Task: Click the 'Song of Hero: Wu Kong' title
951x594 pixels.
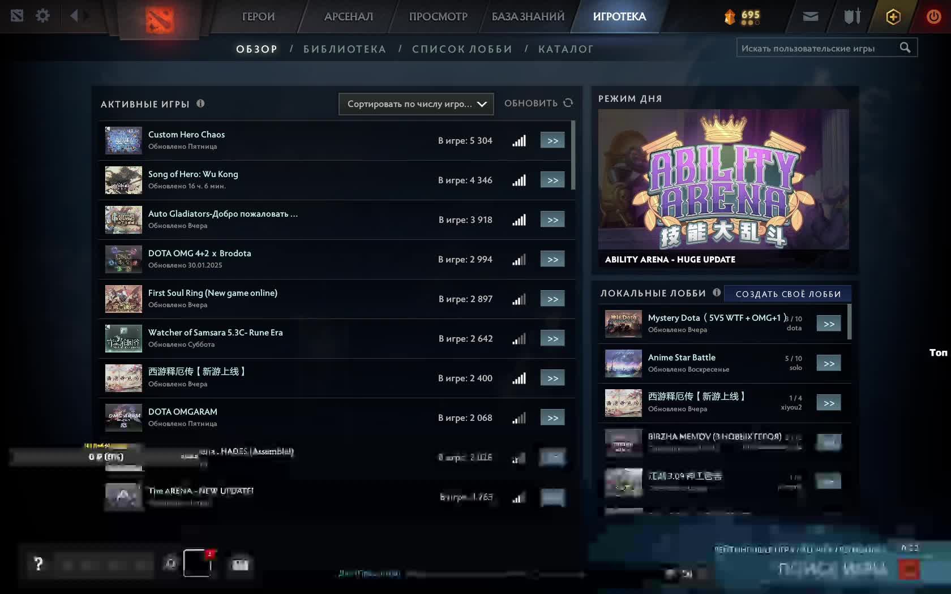Action: pos(193,174)
